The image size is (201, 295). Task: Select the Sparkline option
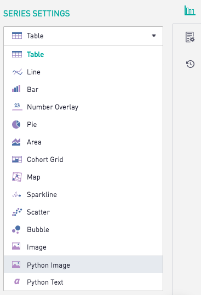click(83, 194)
